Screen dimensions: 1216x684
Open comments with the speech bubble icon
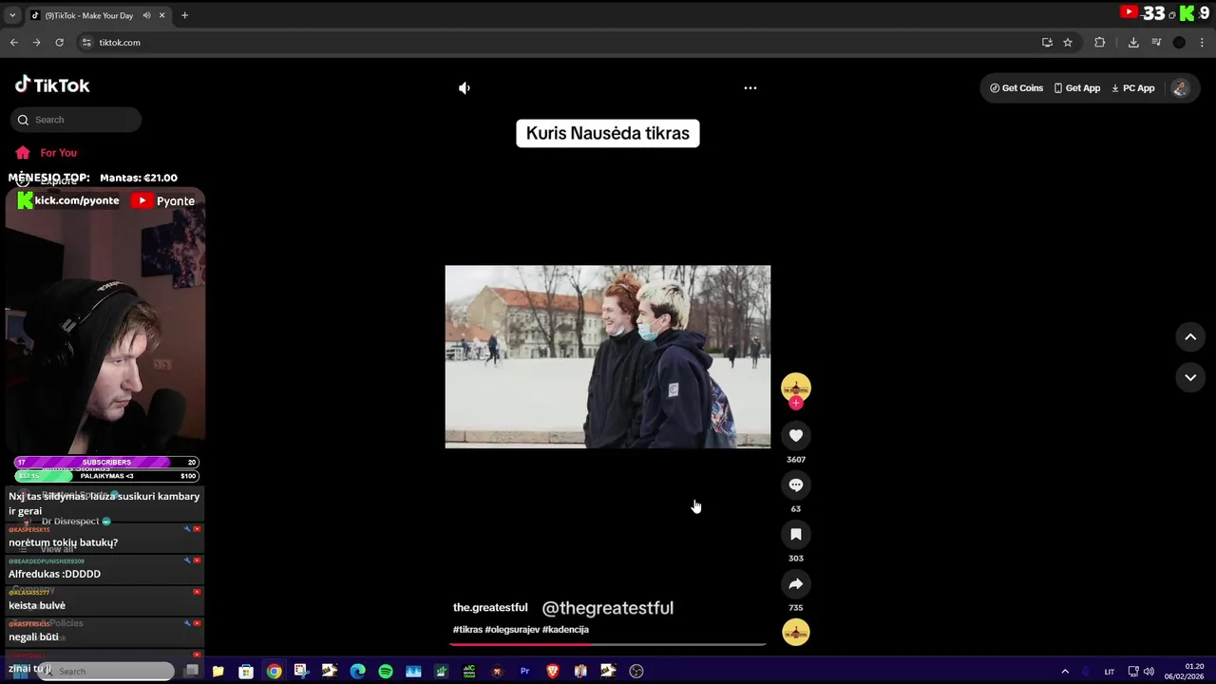796,484
